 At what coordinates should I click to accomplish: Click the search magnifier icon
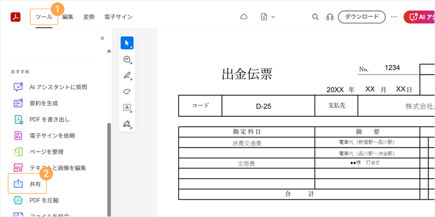(315, 17)
